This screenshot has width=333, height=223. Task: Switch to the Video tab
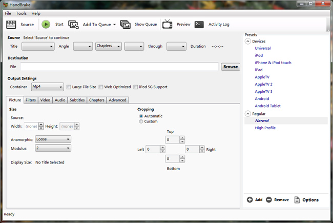[x=45, y=100]
